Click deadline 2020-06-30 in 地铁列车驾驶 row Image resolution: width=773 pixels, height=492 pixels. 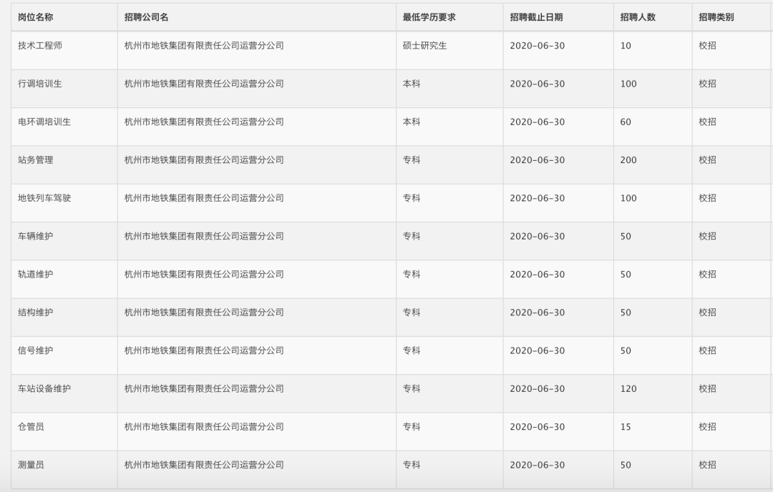(538, 198)
